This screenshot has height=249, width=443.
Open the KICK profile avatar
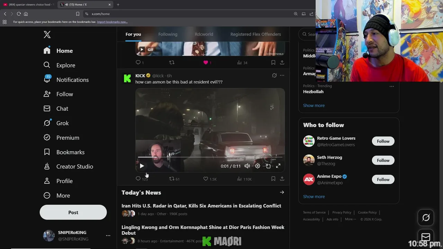coord(127,79)
